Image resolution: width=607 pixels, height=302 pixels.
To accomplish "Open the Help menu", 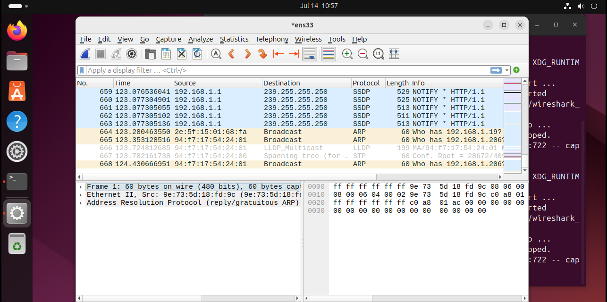I will [359, 39].
